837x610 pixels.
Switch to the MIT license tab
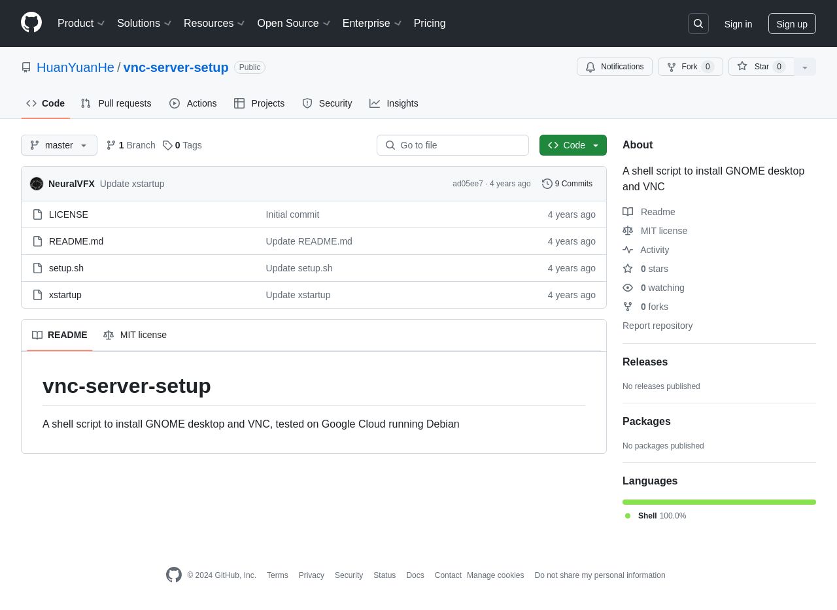[x=135, y=335]
